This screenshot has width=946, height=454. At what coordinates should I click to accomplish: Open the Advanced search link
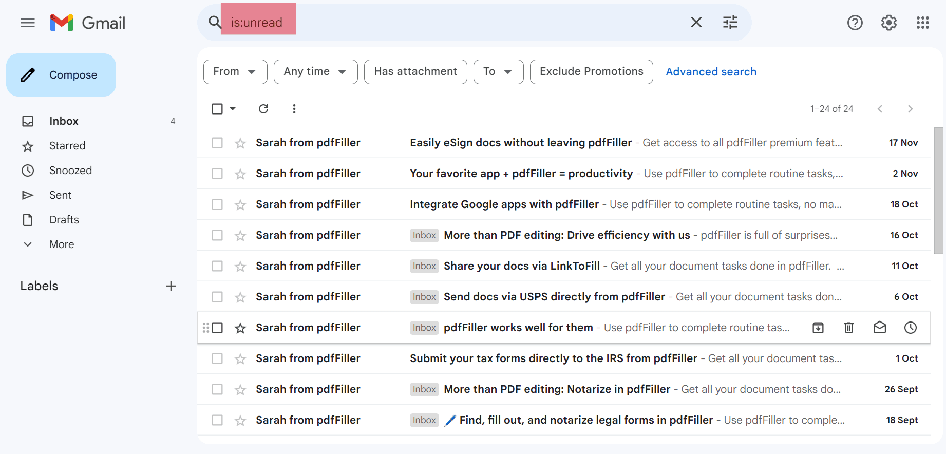(x=711, y=72)
